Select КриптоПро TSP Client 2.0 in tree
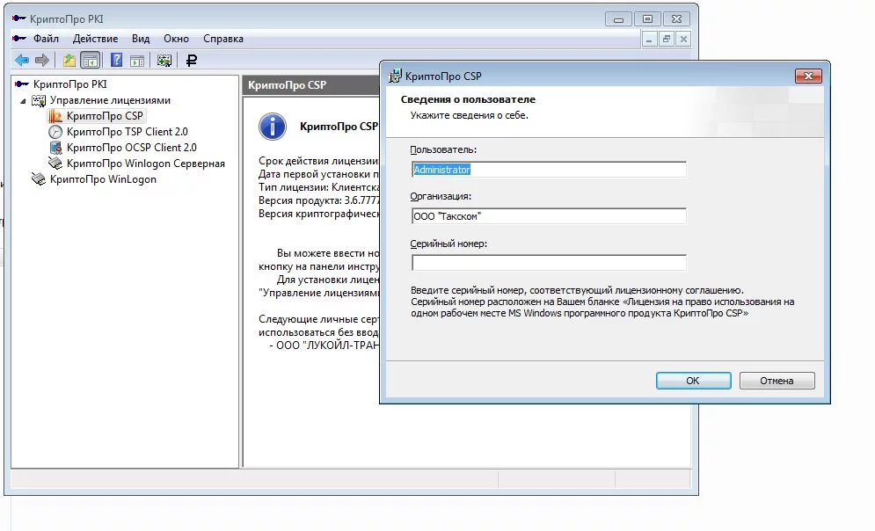 coord(128,132)
